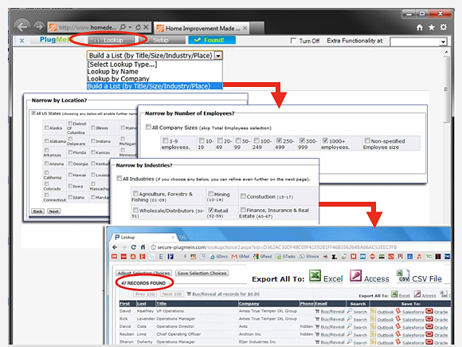Uncheck All US States checkbox

[x=33, y=113]
